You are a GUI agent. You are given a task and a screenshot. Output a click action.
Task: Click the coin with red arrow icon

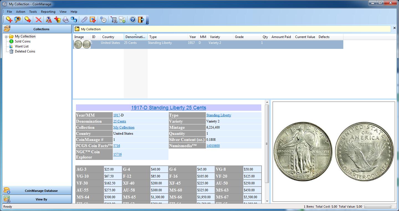click(28, 20)
